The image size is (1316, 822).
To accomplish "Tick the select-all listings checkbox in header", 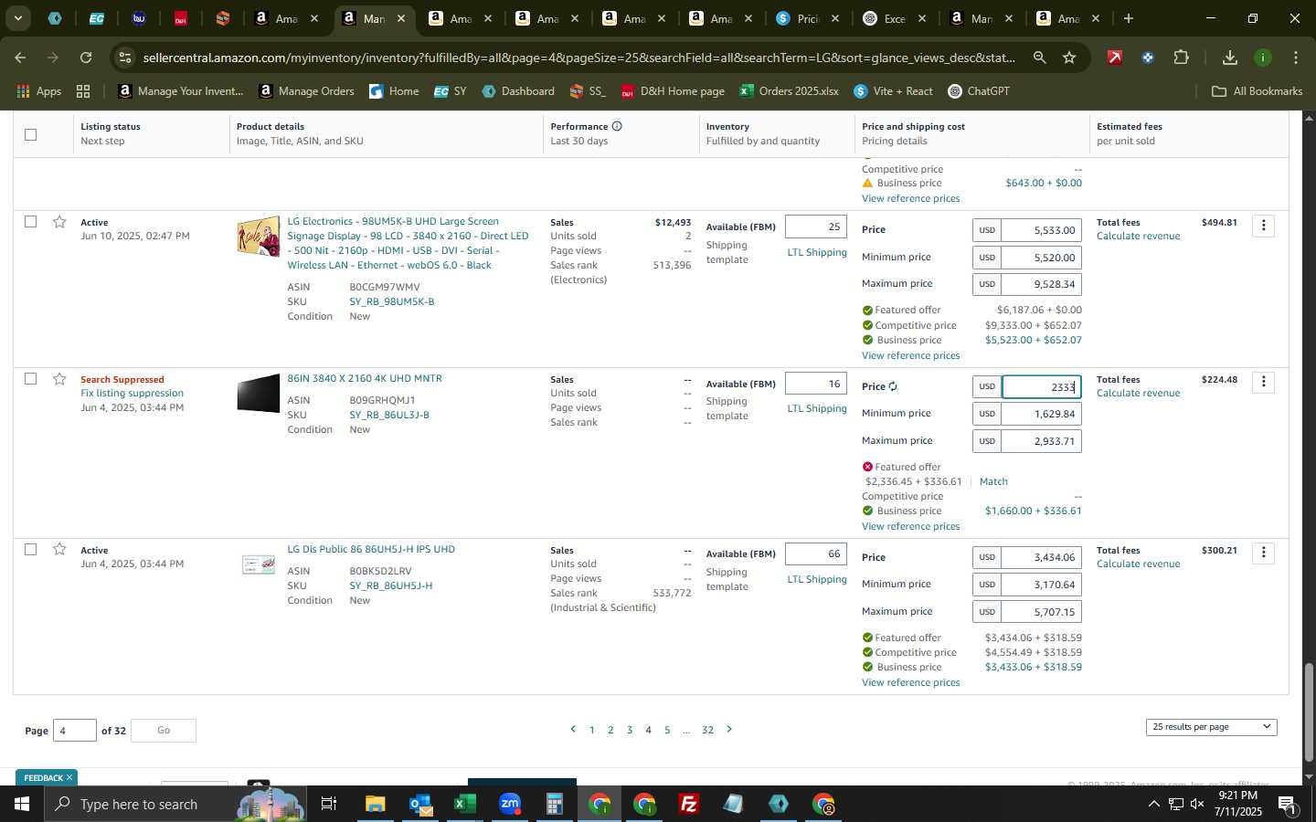I will [30, 134].
